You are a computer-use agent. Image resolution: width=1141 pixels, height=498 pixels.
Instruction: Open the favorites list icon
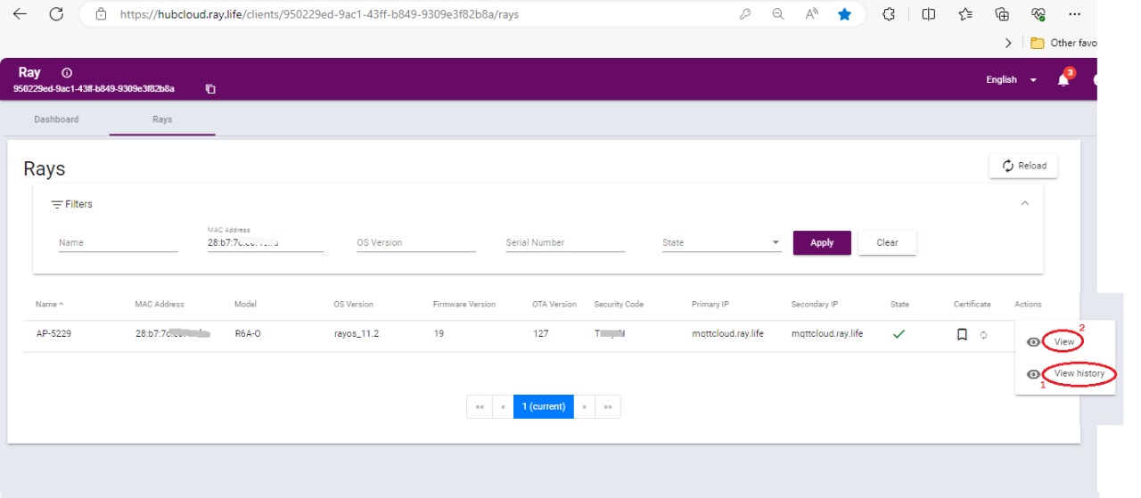[965, 14]
